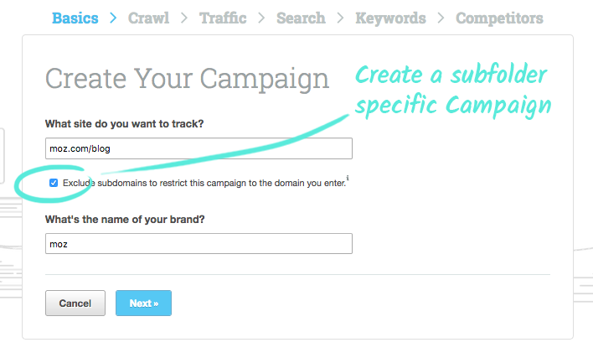Screen dimensions: 593x358
Task: Switch to the Crawl step tab
Action: [x=150, y=18]
